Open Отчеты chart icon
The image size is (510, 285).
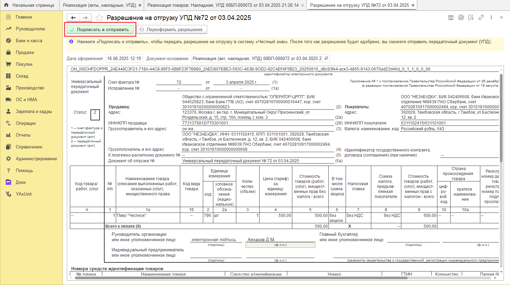pyautogui.click(x=8, y=135)
